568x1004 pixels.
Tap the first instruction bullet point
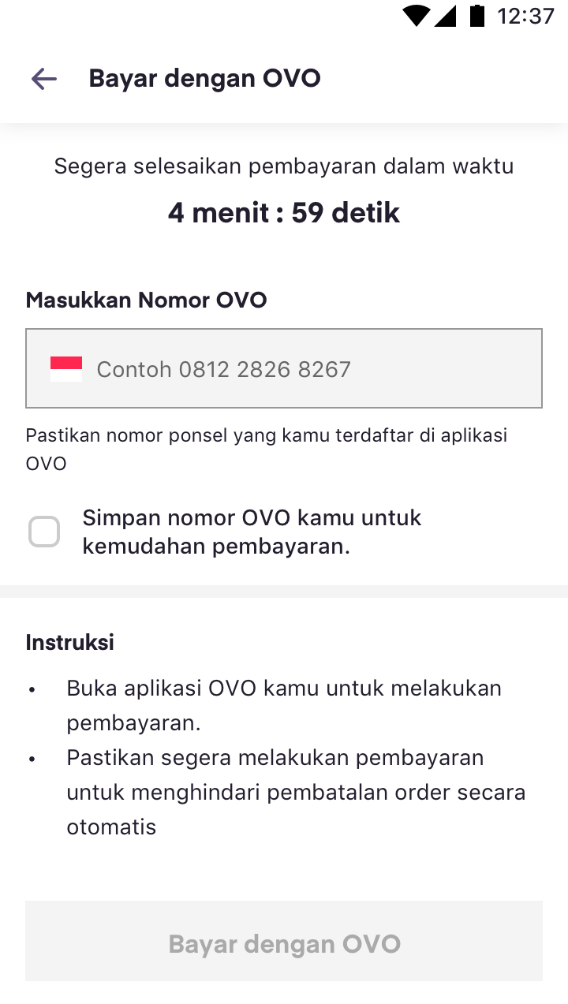tap(32, 689)
